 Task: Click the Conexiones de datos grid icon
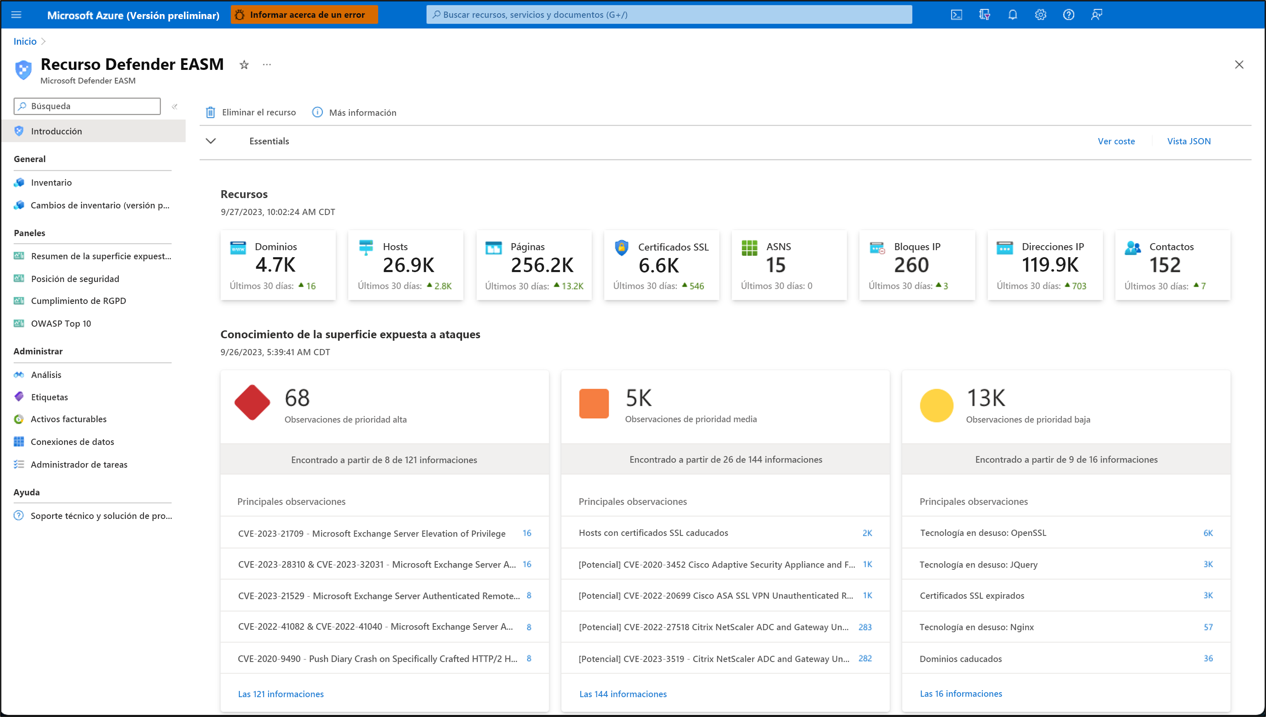point(19,442)
